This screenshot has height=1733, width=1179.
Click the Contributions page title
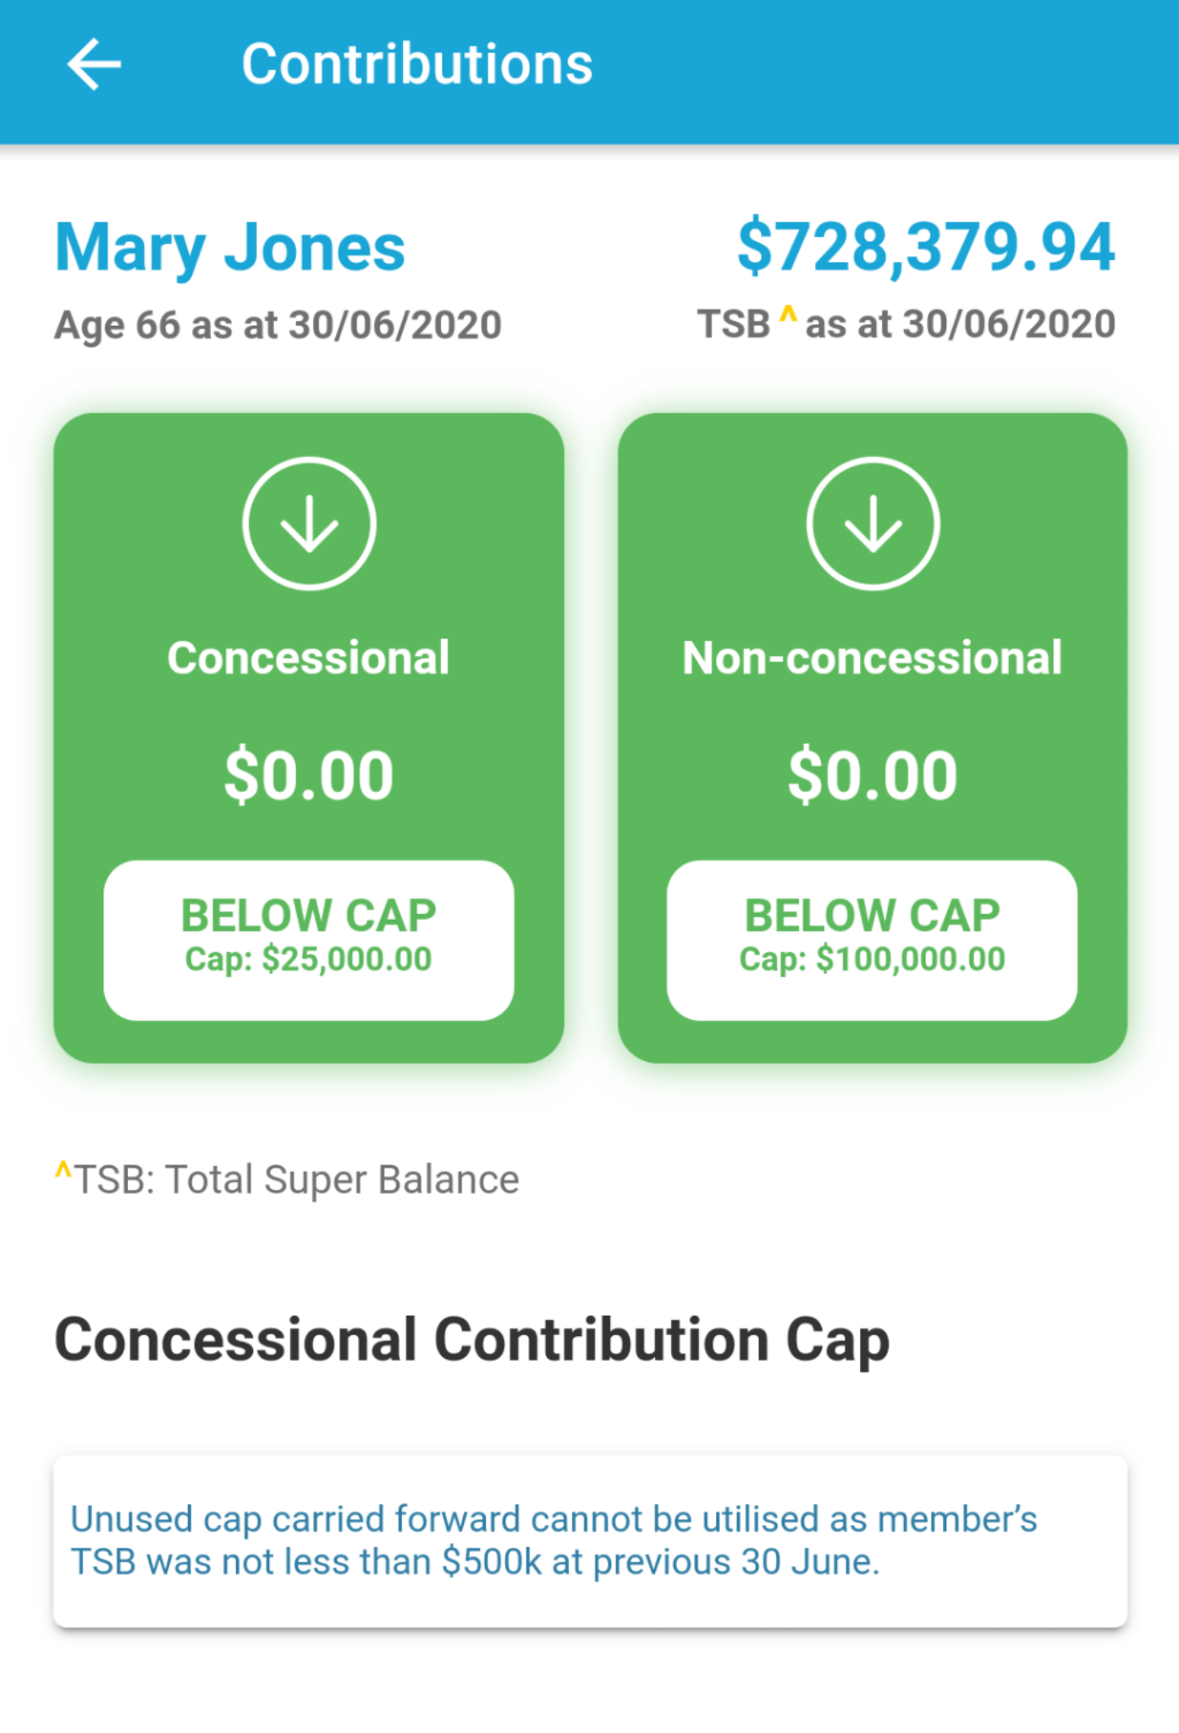click(x=417, y=64)
